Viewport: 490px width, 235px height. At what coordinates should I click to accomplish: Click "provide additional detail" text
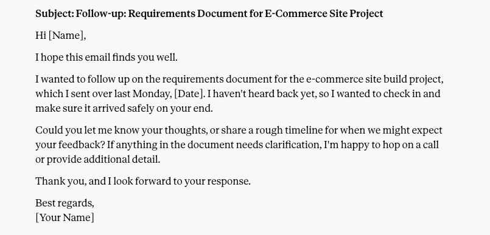[103, 160]
